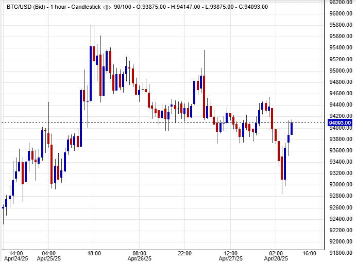
Task: Click the dotted current-price line on chart
Action: (155, 123)
